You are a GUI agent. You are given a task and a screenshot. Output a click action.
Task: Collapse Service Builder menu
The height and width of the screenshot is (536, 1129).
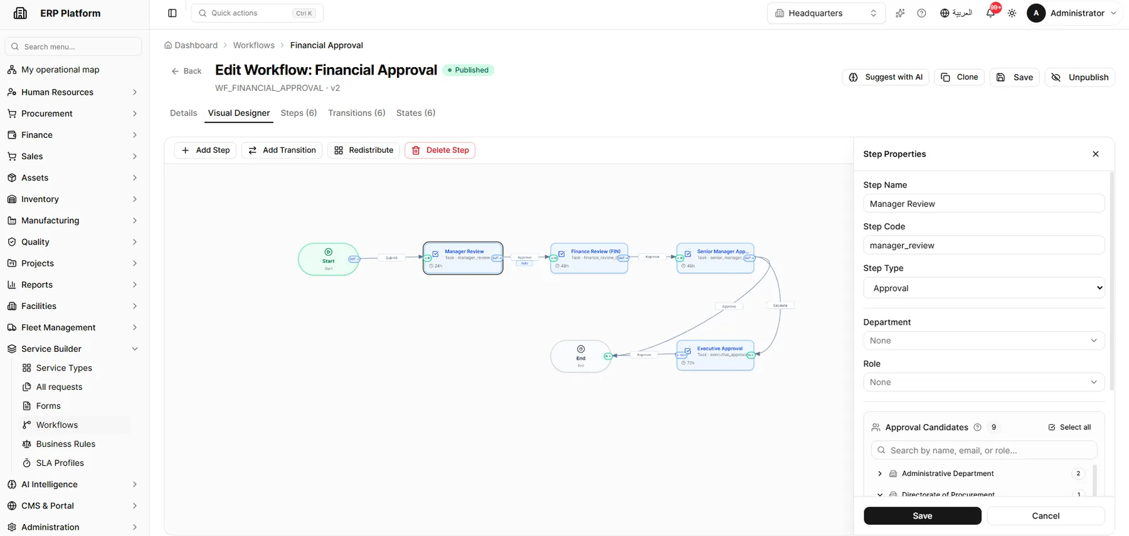(73, 349)
